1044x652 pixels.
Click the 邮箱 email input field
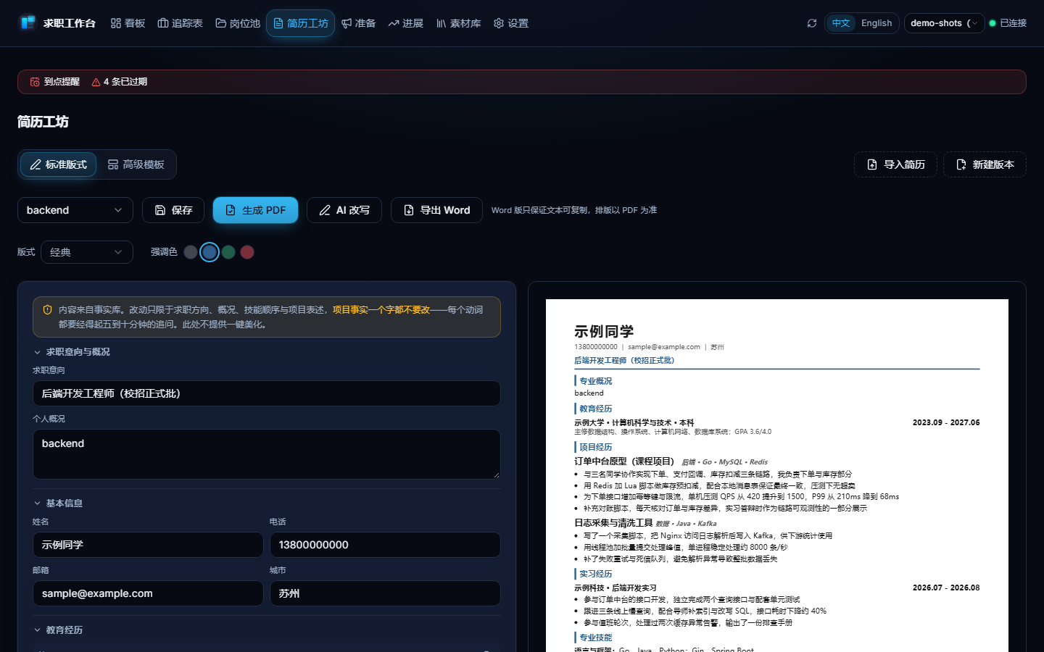tap(148, 593)
